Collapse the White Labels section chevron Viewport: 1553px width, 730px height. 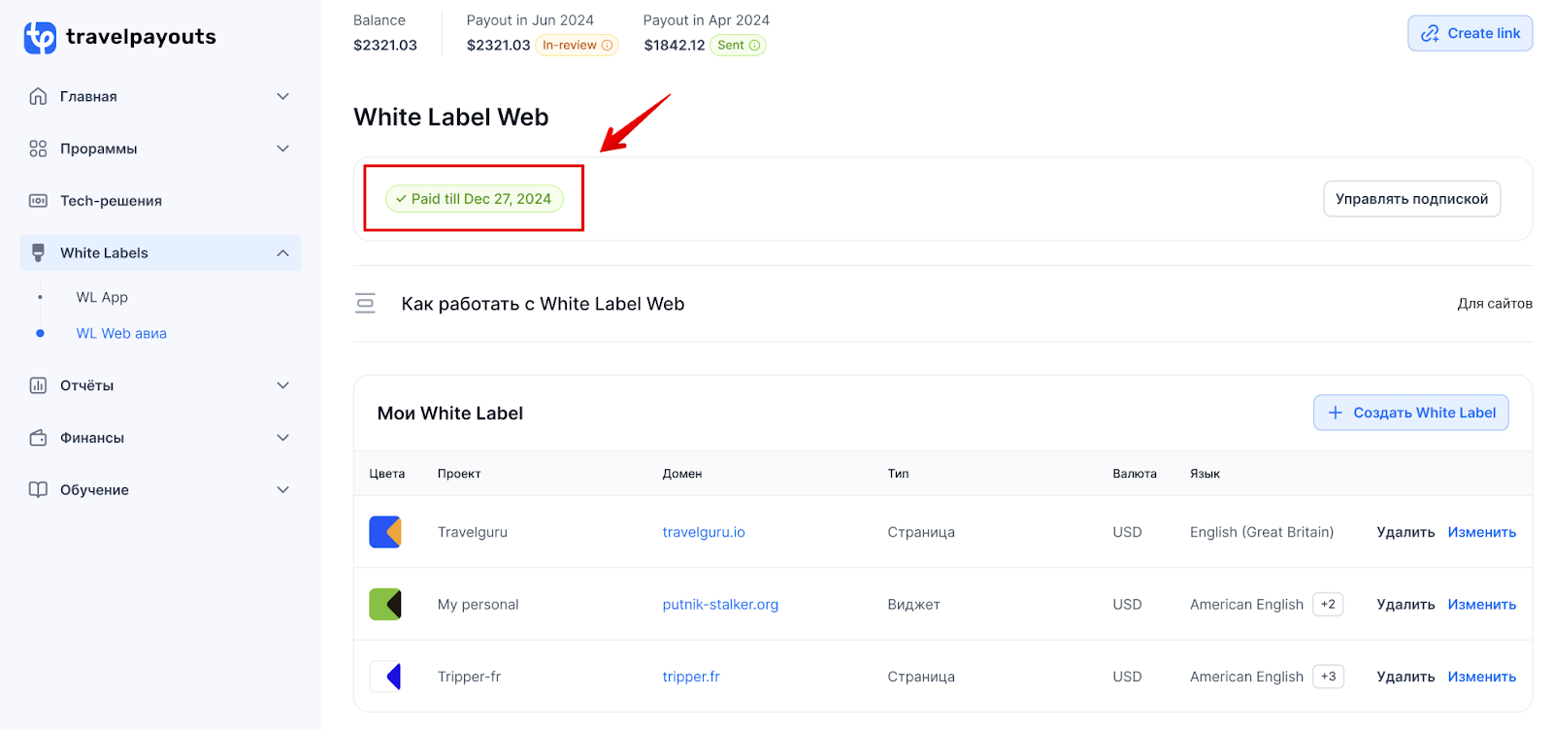282,252
